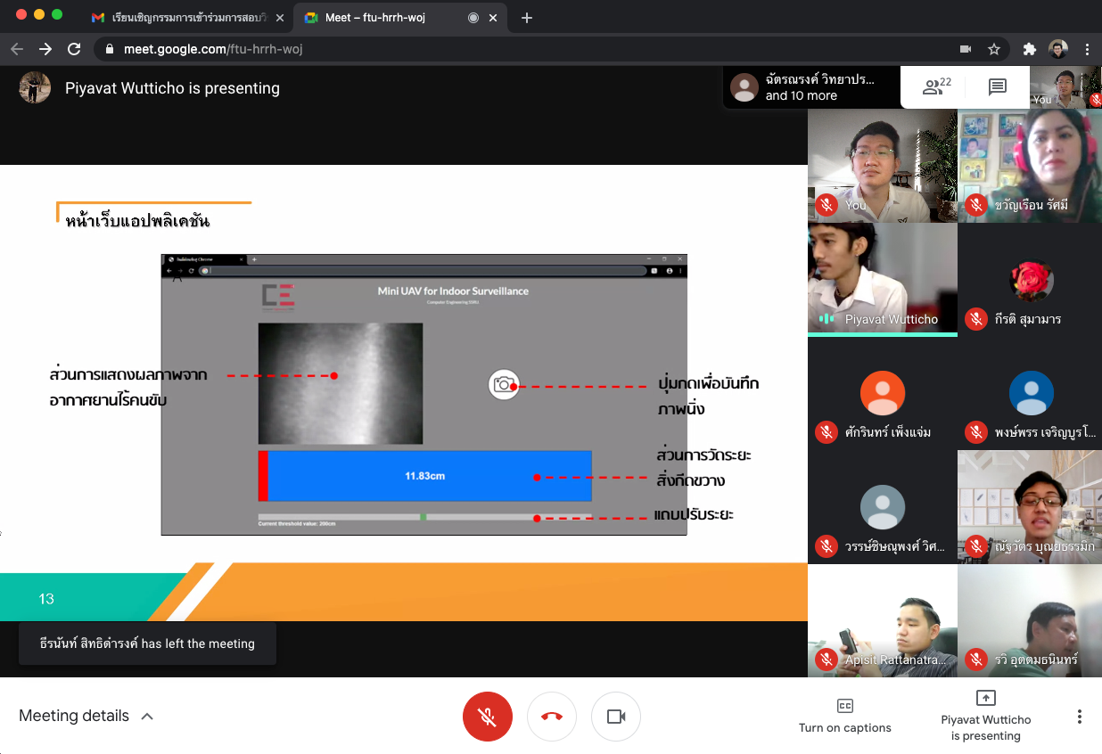This screenshot has height=754, width=1102.
Task: Click the green threshold slider handle in slide
Action: coord(424,517)
